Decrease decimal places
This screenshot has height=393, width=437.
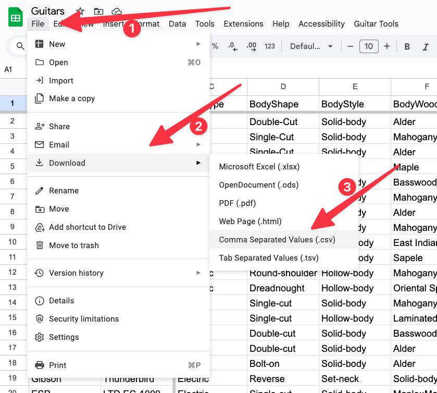[x=232, y=46]
